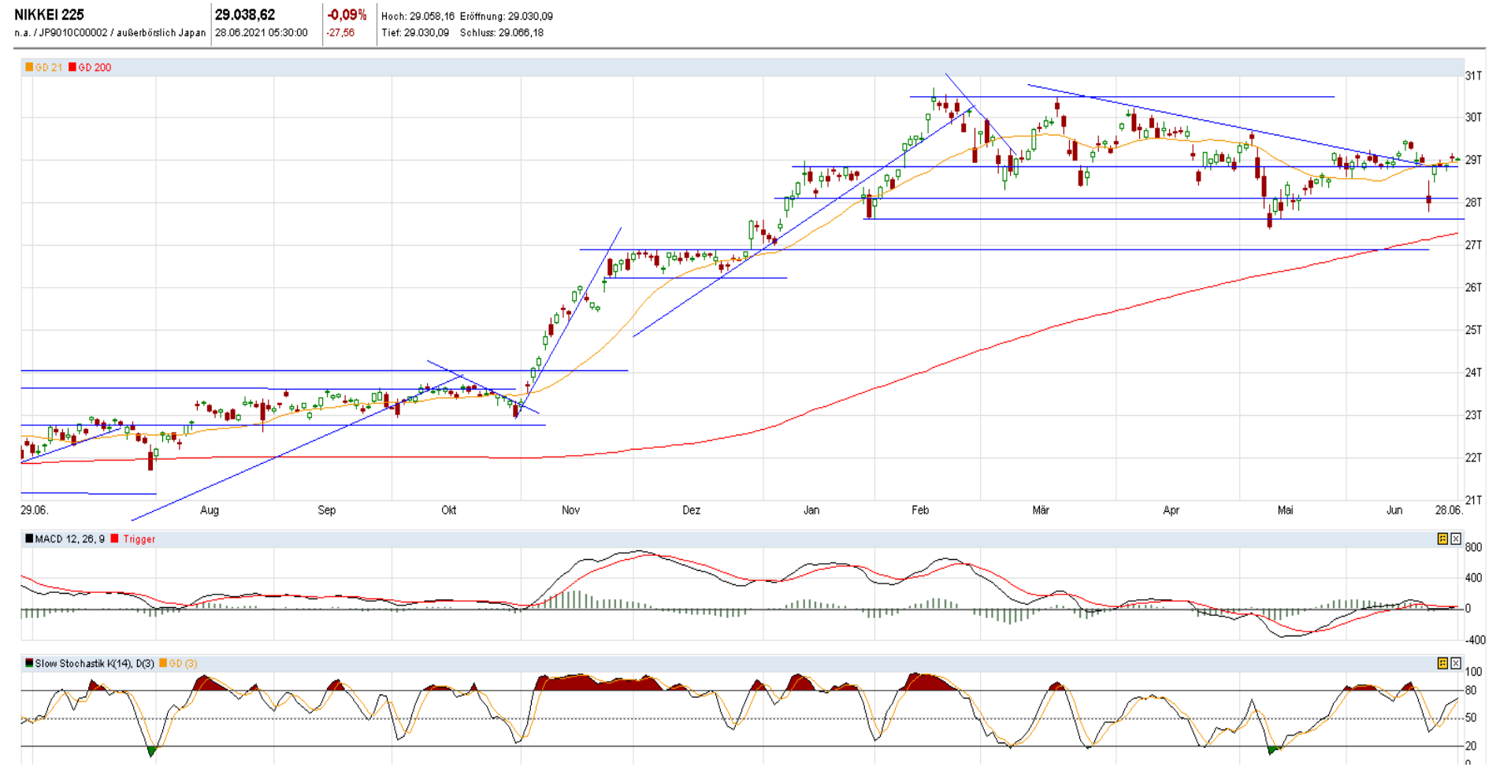Click the Eröffnung: 29.030,09 value
This screenshot has width=1500, height=778.
pos(507,16)
